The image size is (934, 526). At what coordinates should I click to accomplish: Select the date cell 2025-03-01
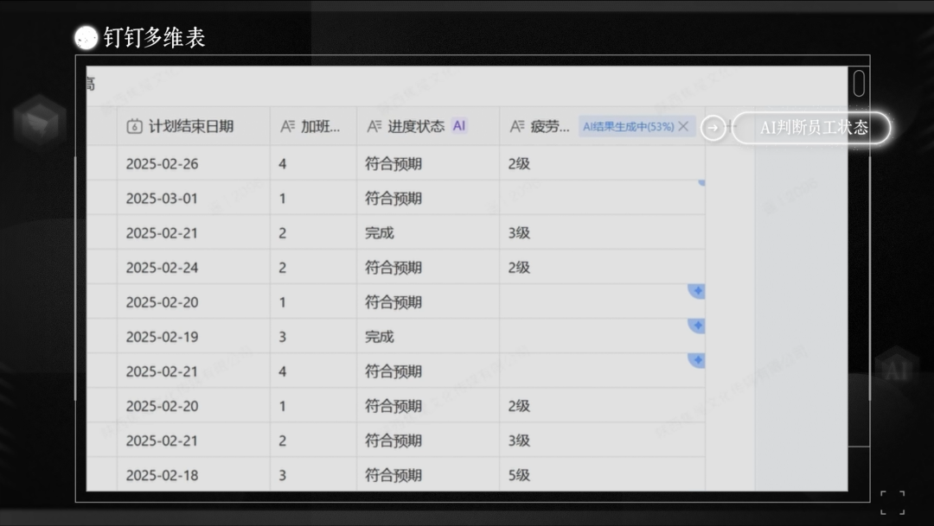tap(194, 198)
